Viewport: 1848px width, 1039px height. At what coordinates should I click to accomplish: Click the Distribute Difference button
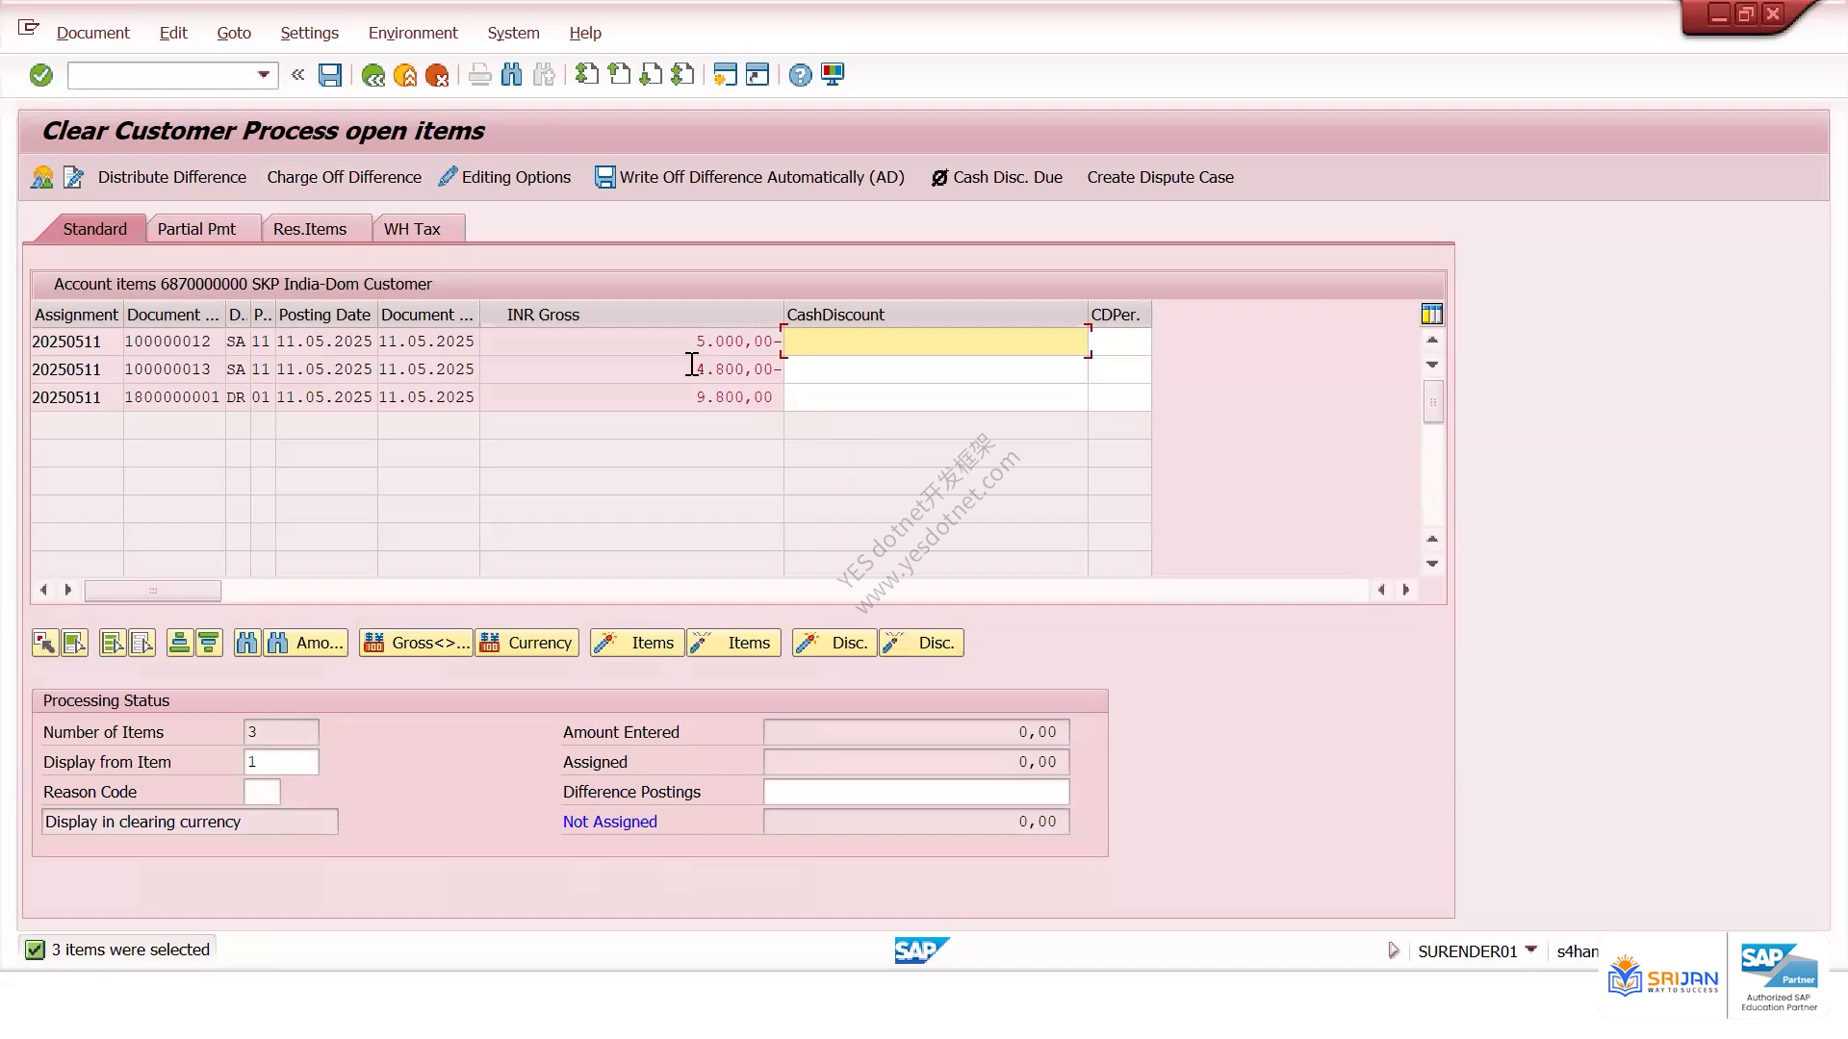[172, 177]
